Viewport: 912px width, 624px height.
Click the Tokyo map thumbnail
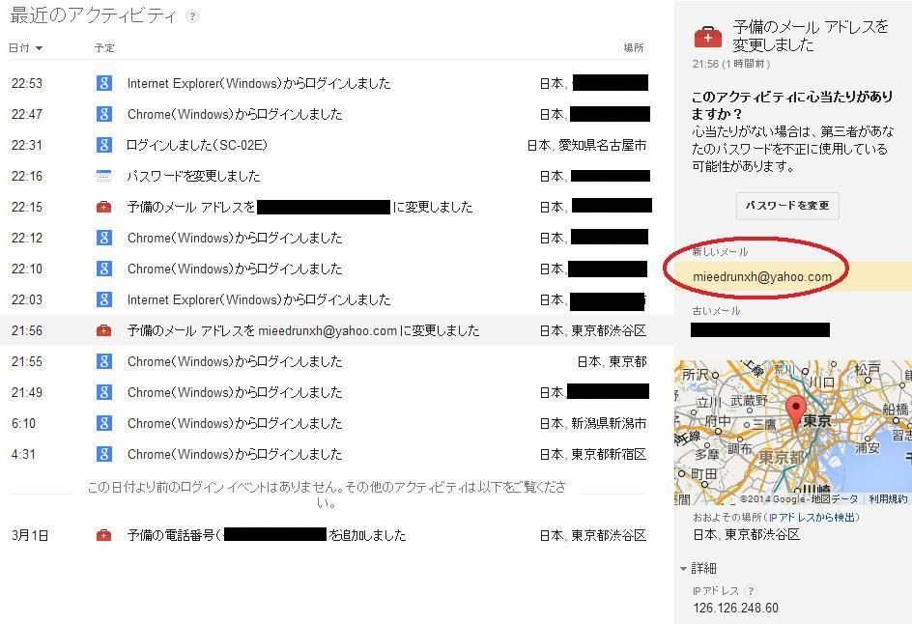793,433
